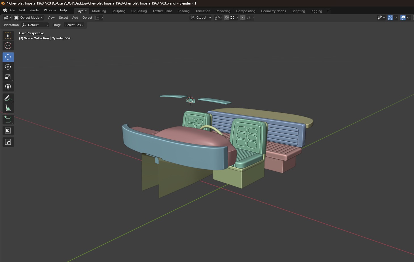Select the rounded-corner tool at the toolbar bottom
Screen dimensions: 414x262
[8, 142]
